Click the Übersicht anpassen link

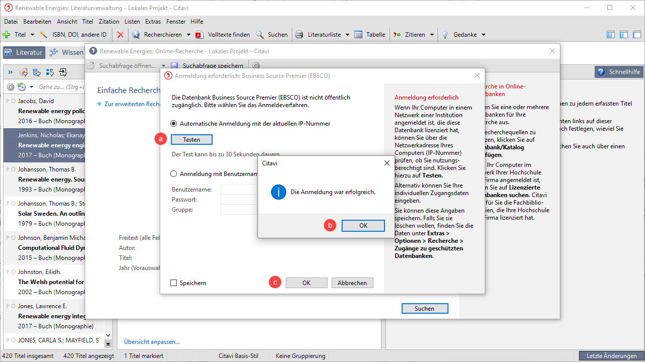coord(152,342)
